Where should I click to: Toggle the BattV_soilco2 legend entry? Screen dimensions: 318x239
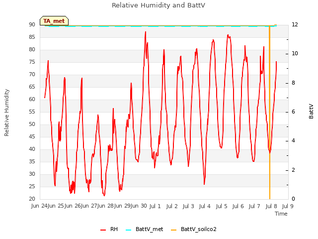click(194, 229)
